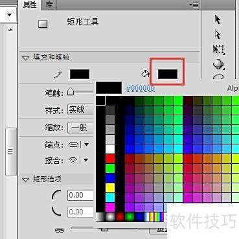Click the stroke color black swatch
Viewport: 239px width, 239px height.
click(80, 74)
